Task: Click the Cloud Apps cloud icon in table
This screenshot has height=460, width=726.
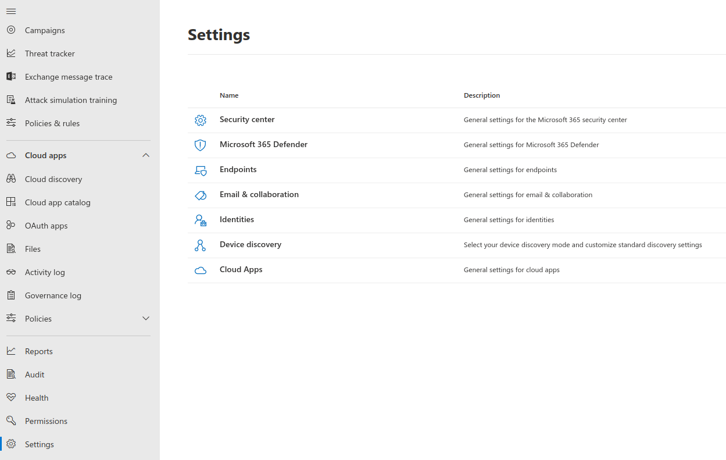Action: click(200, 270)
